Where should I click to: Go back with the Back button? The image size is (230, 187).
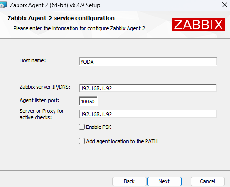coord(129,181)
